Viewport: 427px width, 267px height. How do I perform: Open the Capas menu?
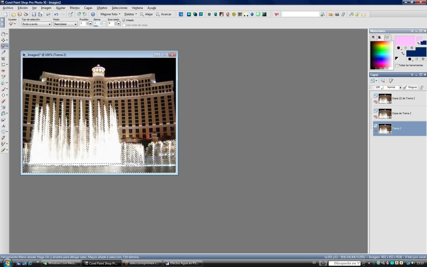(x=88, y=8)
